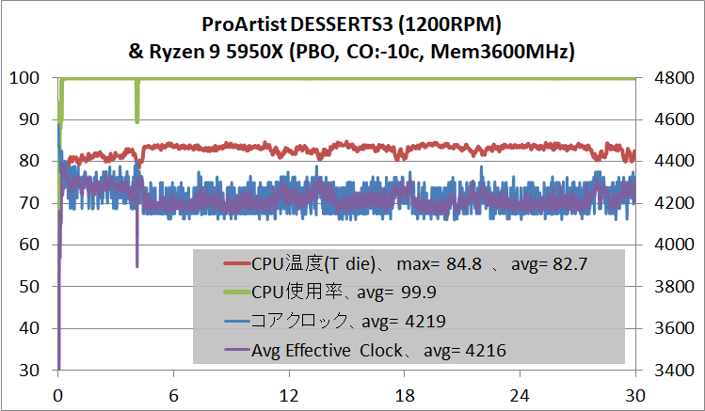
Task: Click the right axis label '4200'
Action: (x=675, y=203)
